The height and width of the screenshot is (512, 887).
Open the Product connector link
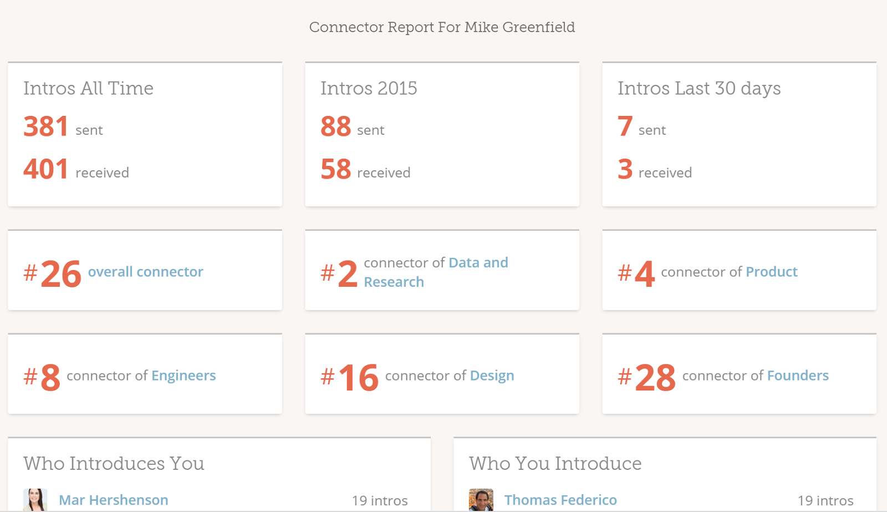click(771, 272)
